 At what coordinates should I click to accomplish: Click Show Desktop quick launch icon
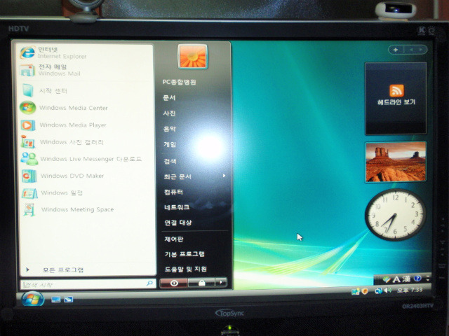tap(56, 299)
